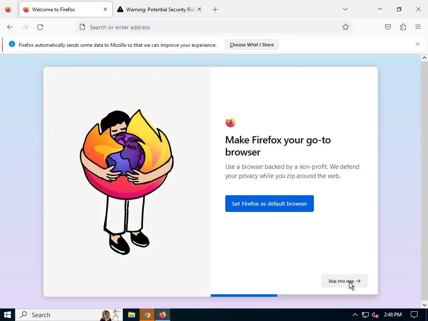Show hidden system tray icons
The height and width of the screenshot is (321, 428).
355,315
